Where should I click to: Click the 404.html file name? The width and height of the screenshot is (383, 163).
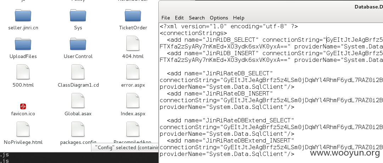click(x=133, y=56)
